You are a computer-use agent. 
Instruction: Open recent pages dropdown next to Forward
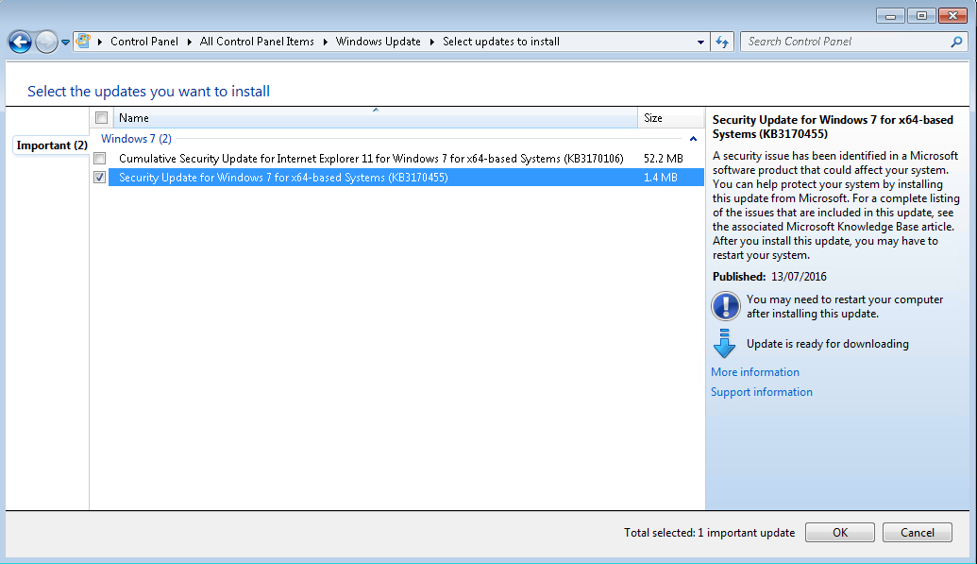click(65, 43)
